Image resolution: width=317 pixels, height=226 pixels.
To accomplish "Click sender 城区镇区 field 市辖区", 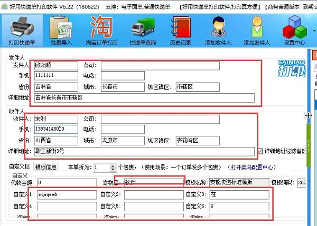I will (x=198, y=87).
